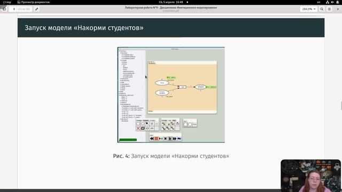
Task: Click the page number input field
Action: point(20,9)
